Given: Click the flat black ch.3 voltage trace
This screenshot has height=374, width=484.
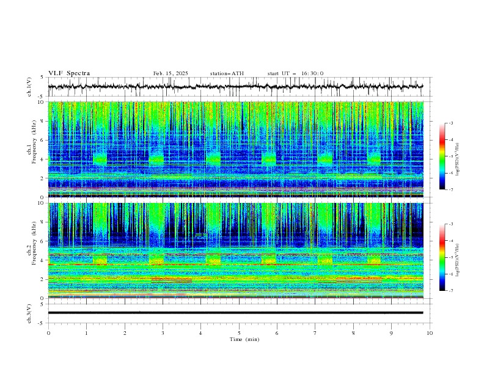Looking at the screenshot, I should tap(235, 313).
